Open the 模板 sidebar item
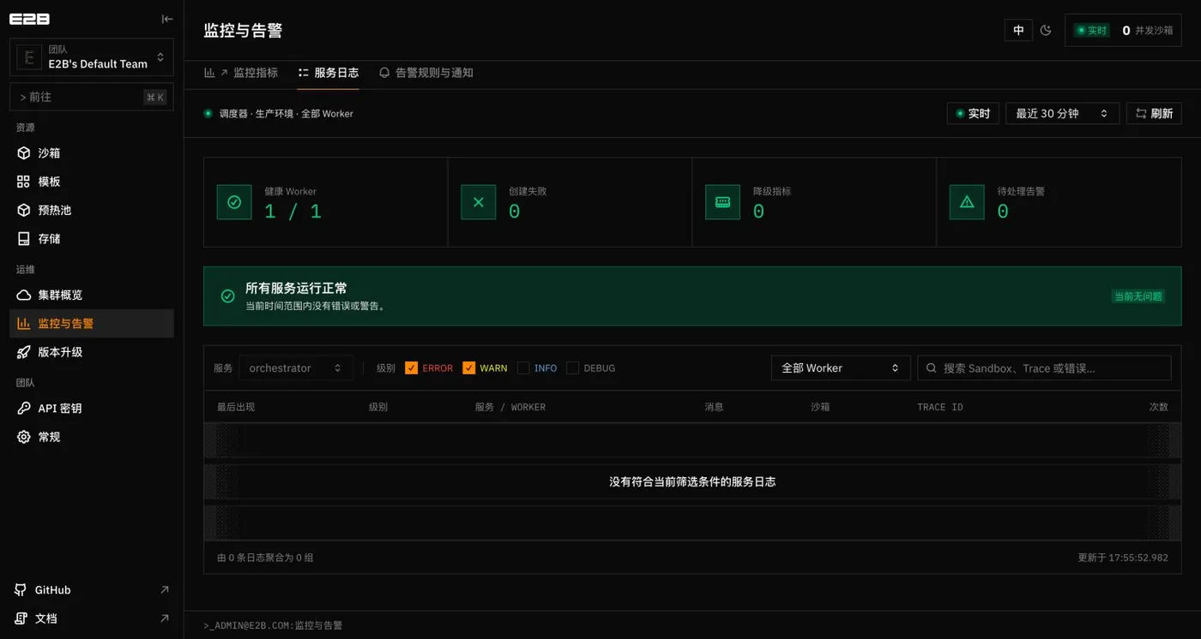Screen dimensions: 1201x639 (92, 182)
